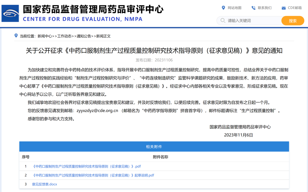Download the 起草说明.pdf attachment

(x=93, y=175)
